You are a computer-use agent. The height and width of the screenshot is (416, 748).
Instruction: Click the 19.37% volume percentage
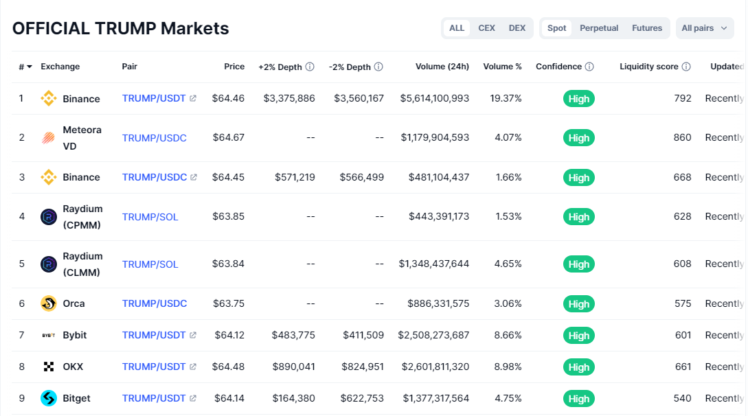click(506, 98)
